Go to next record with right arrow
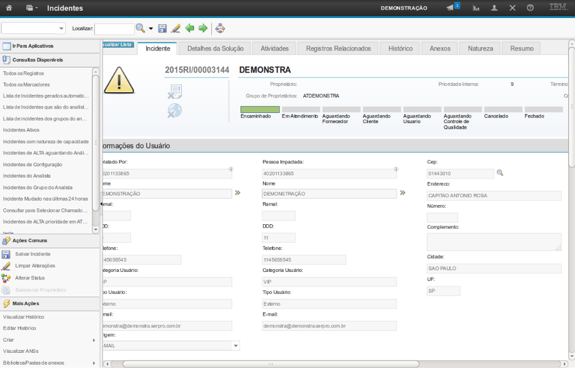575x368 pixels. [203, 28]
